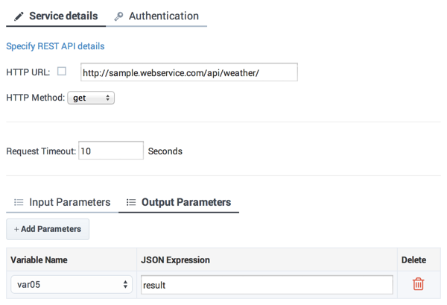Delete the var05 parameter row via trash icon

(419, 284)
